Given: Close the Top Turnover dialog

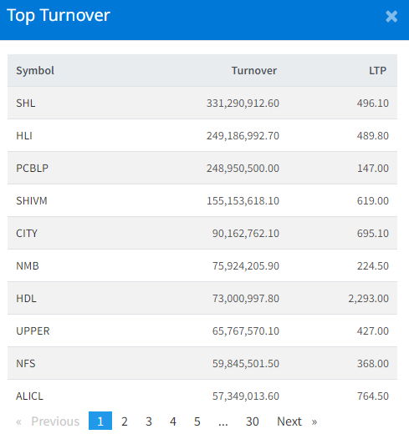Looking at the screenshot, I should (x=391, y=16).
